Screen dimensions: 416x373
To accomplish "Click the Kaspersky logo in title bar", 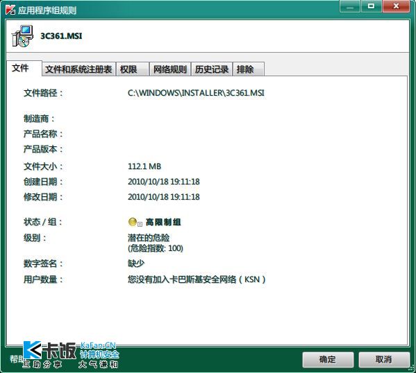I will pos(10,10).
